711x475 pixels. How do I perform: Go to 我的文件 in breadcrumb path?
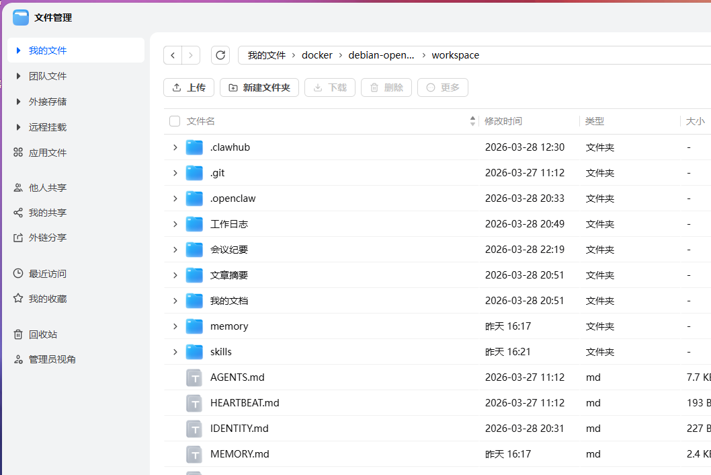[x=267, y=55]
